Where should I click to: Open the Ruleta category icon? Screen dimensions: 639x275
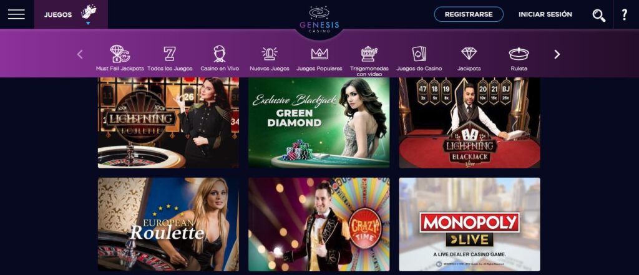(519, 54)
